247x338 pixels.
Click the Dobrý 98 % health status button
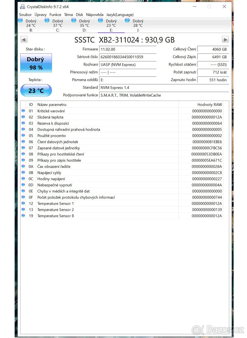tap(36, 63)
